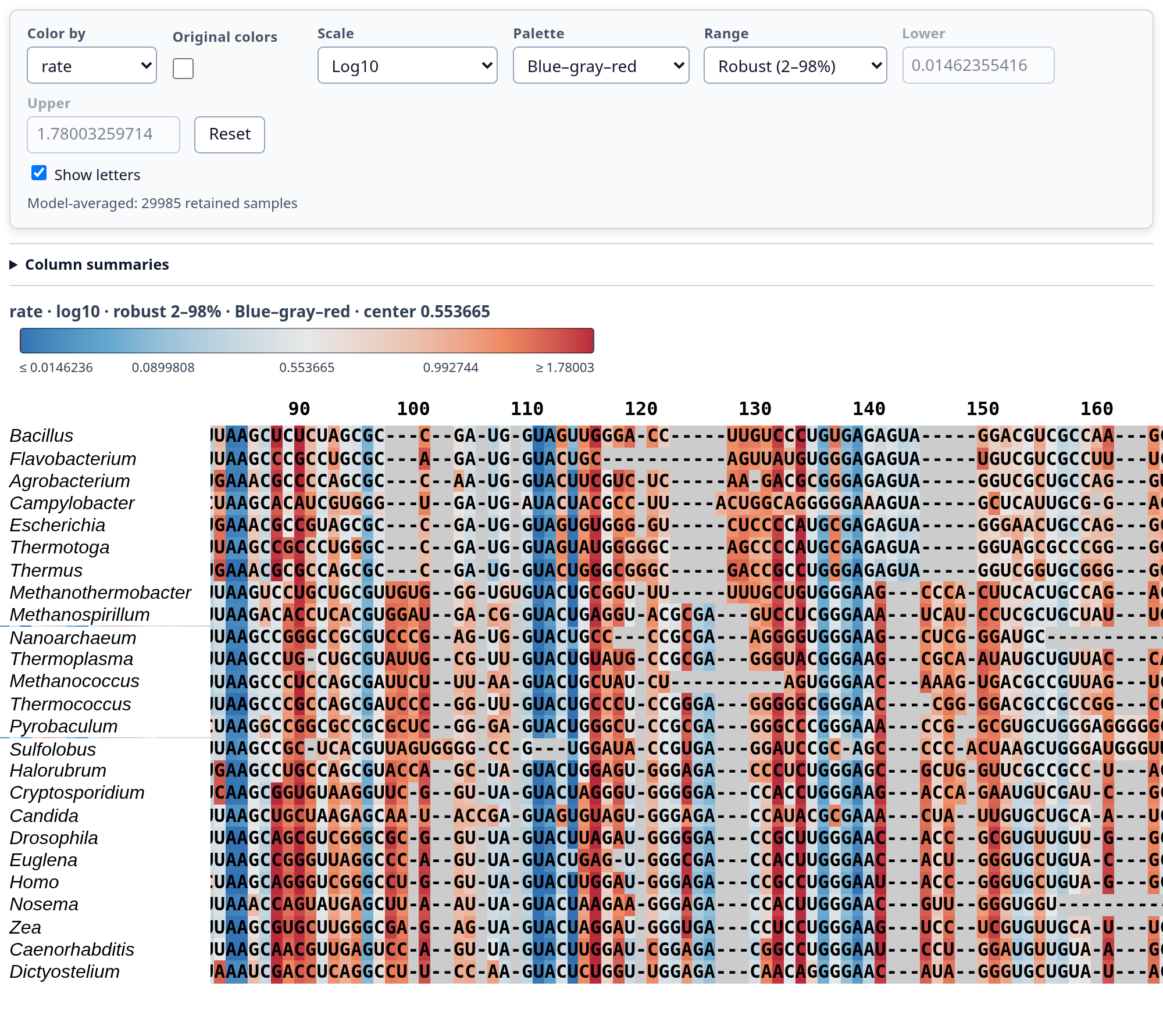Select the Homo row label

pyautogui.click(x=34, y=882)
